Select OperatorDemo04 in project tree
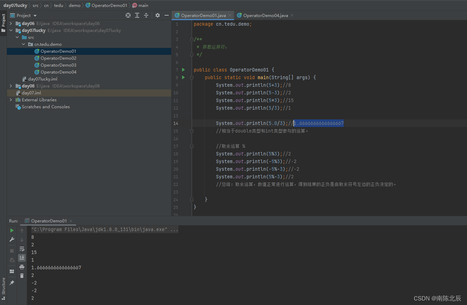467x305 pixels. (x=58, y=72)
